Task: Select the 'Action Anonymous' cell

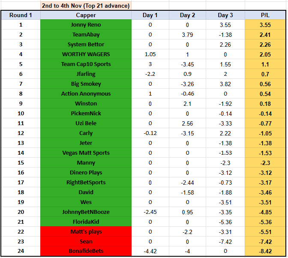Action: (x=86, y=94)
